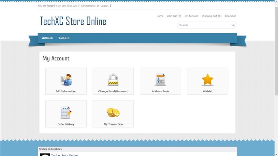The width and height of the screenshot is (278, 156).
Task: Click the gold star Wishlist icon
Action: 208,80
